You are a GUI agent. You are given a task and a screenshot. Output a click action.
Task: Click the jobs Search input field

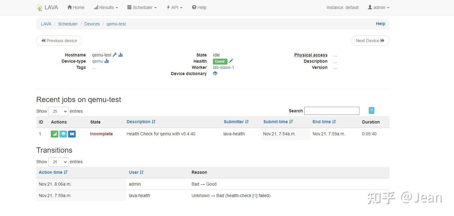point(332,111)
